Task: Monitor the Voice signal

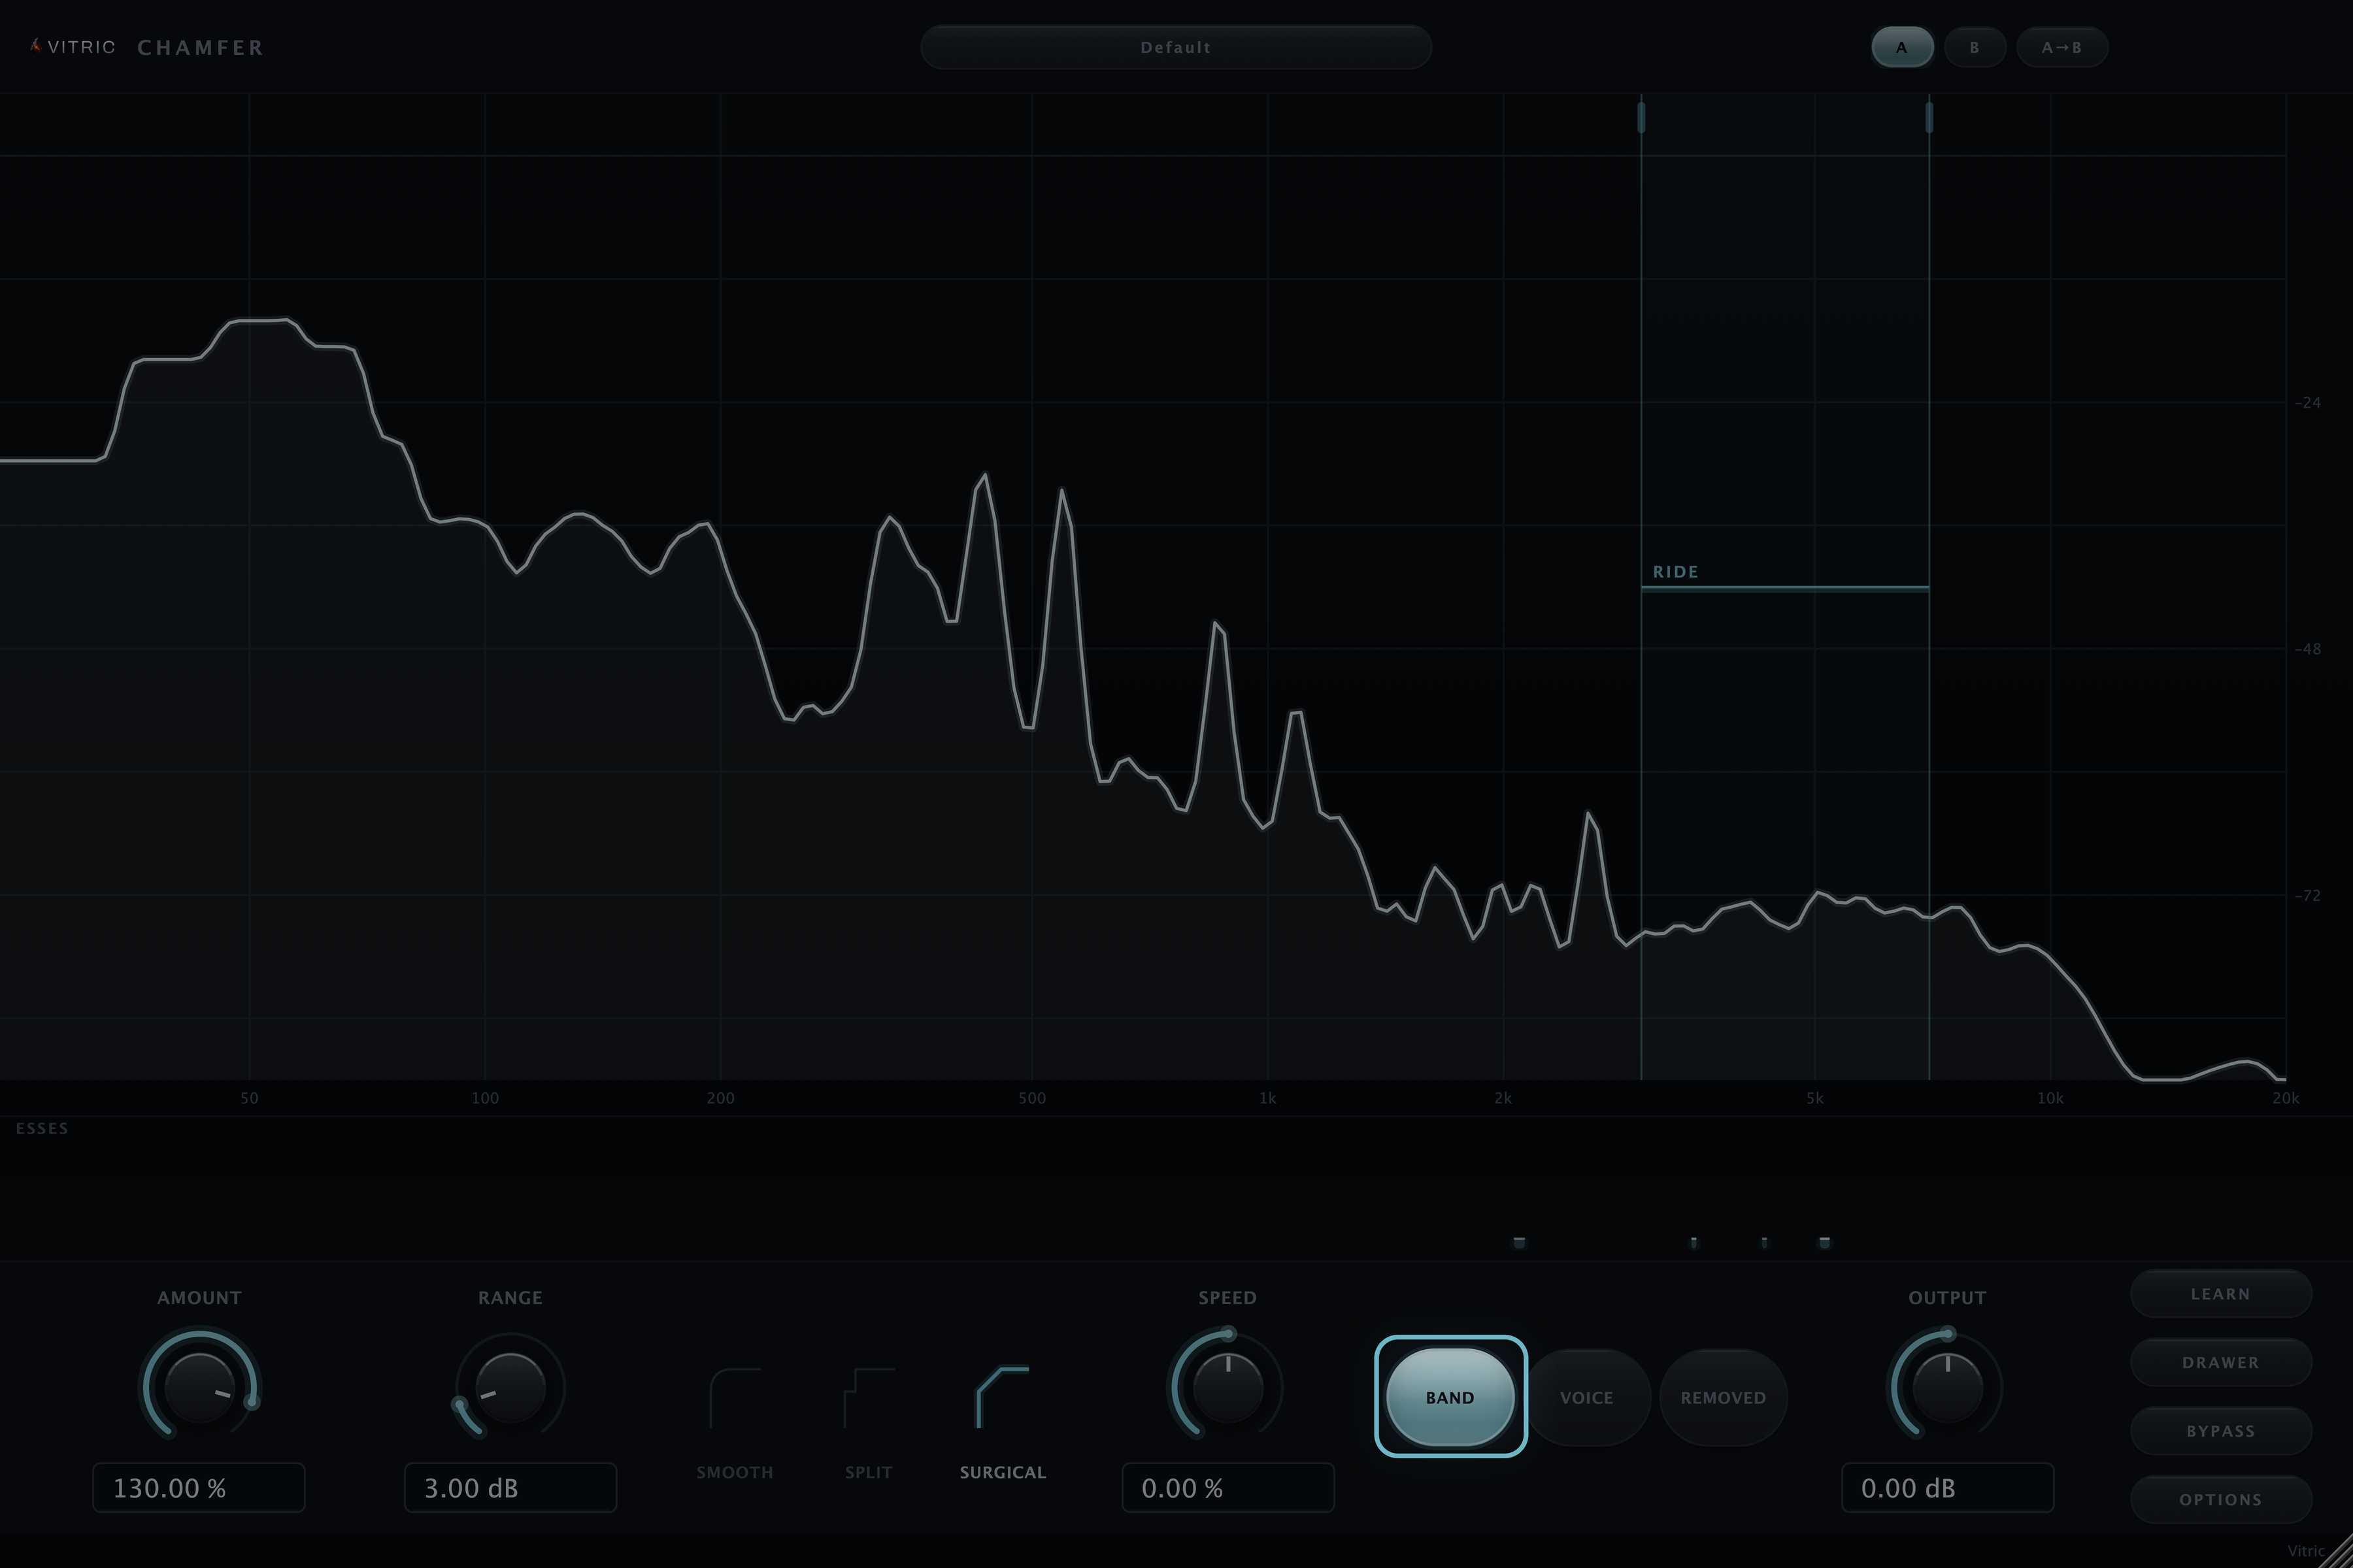Action: click(1587, 1397)
